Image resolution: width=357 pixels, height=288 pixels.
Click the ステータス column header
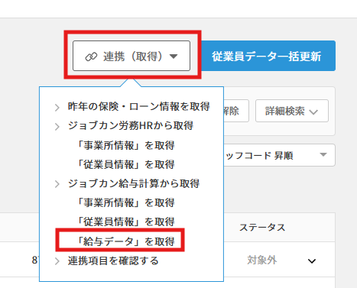pyautogui.click(x=262, y=228)
